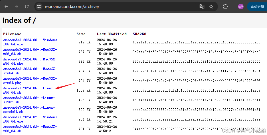Click the Index of / heading
The width and height of the screenshot is (267, 135).
tap(19, 20)
